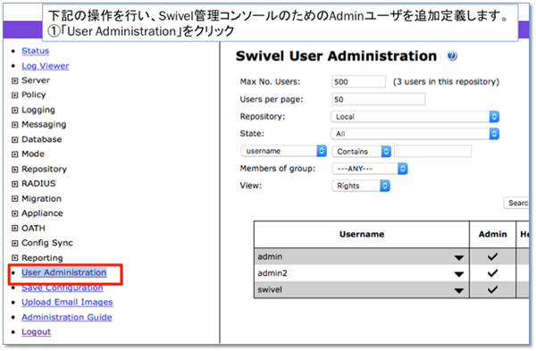Open the Members of group dropdown
The image size is (536, 351).
(x=370, y=169)
